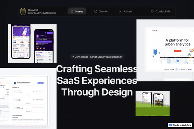The width and height of the screenshot is (194, 129).
Task: Click John Ogaga - Senior SaaS Product Designer pill
Action: coord(97,57)
